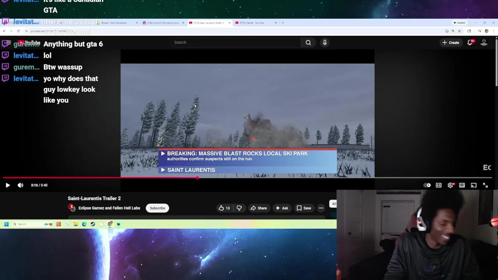Click the Share button
The image size is (498, 280).
[259, 208]
